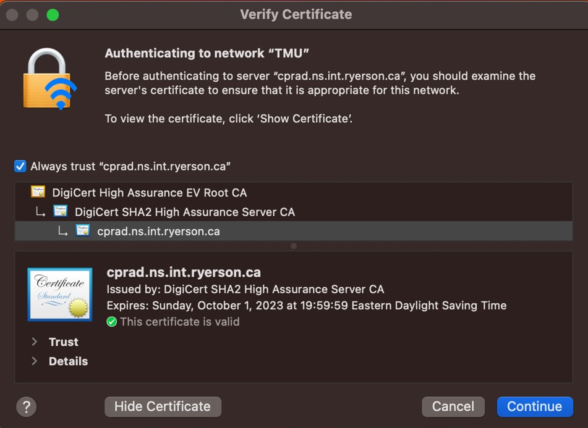
Task: Cancel the certificate verification
Action: (453, 406)
